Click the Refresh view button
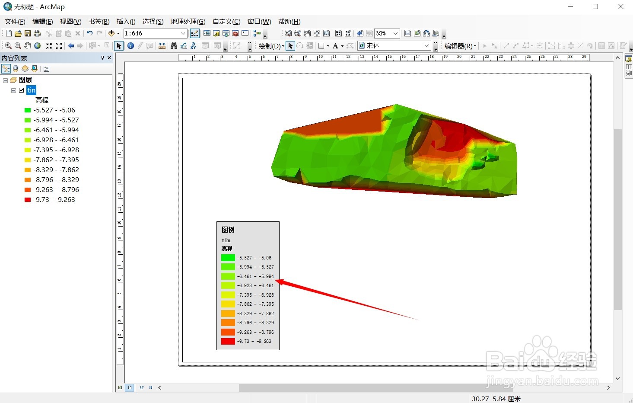633x403 pixels. pos(142,387)
